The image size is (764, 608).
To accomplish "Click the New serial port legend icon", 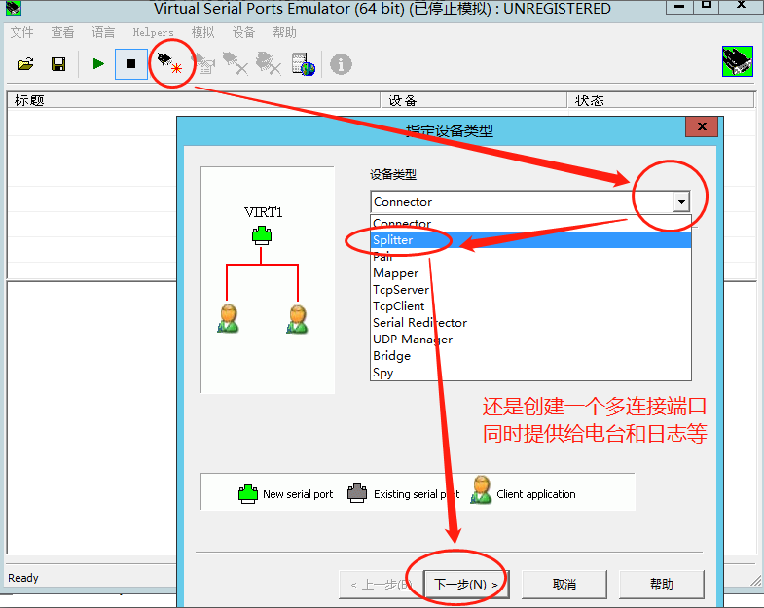I will (x=248, y=494).
